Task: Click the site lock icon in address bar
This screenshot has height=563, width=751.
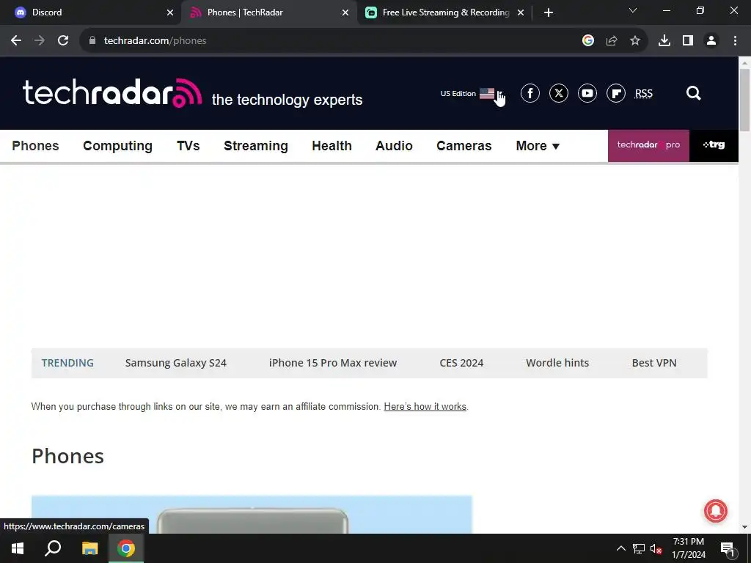Action: click(x=92, y=41)
